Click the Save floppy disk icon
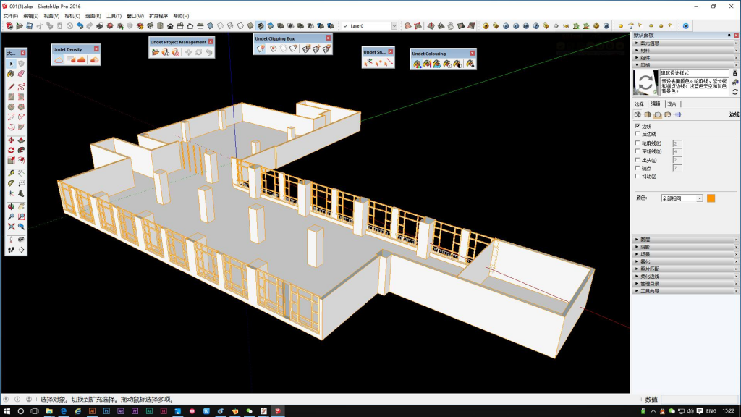The width and height of the screenshot is (741, 417). click(29, 26)
